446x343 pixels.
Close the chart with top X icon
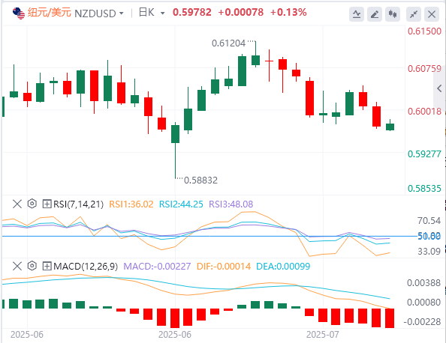coord(432,14)
